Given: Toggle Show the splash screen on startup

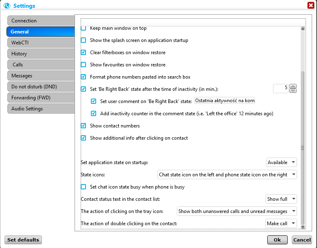Looking at the screenshot, I should click(x=84, y=40).
